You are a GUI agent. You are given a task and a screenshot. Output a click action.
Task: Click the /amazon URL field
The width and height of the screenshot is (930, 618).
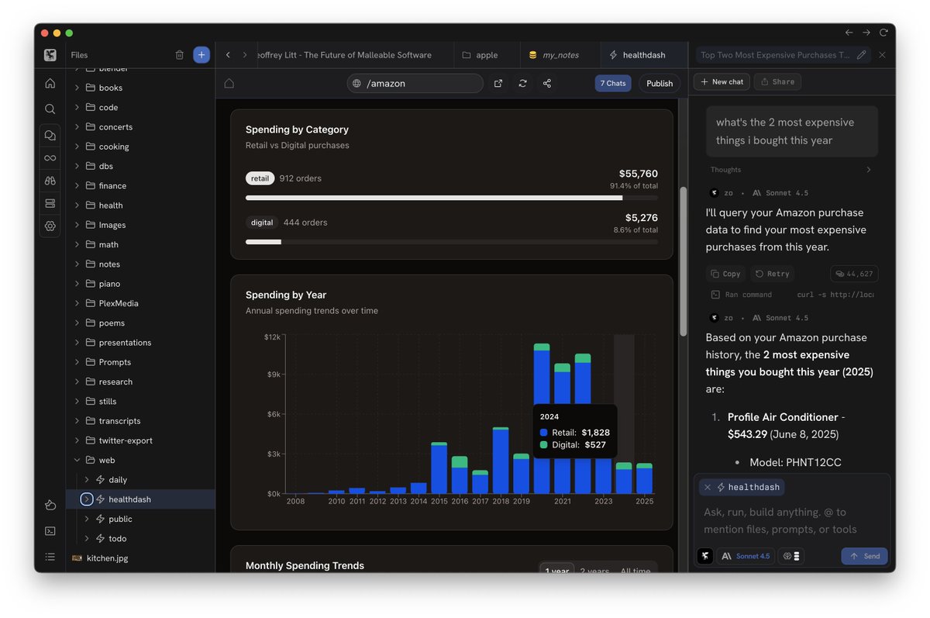[x=415, y=83]
